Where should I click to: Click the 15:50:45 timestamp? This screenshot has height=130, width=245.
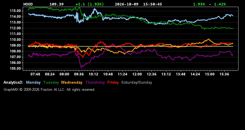pos(153,4)
